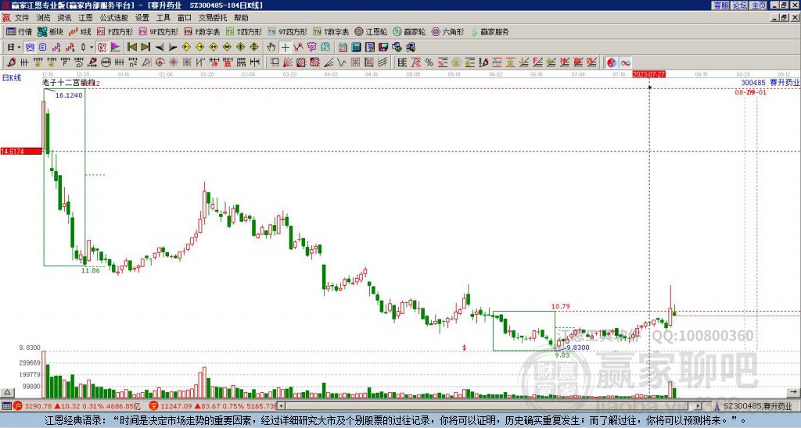Click the 板块 sector toolbar button

click(x=50, y=31)
